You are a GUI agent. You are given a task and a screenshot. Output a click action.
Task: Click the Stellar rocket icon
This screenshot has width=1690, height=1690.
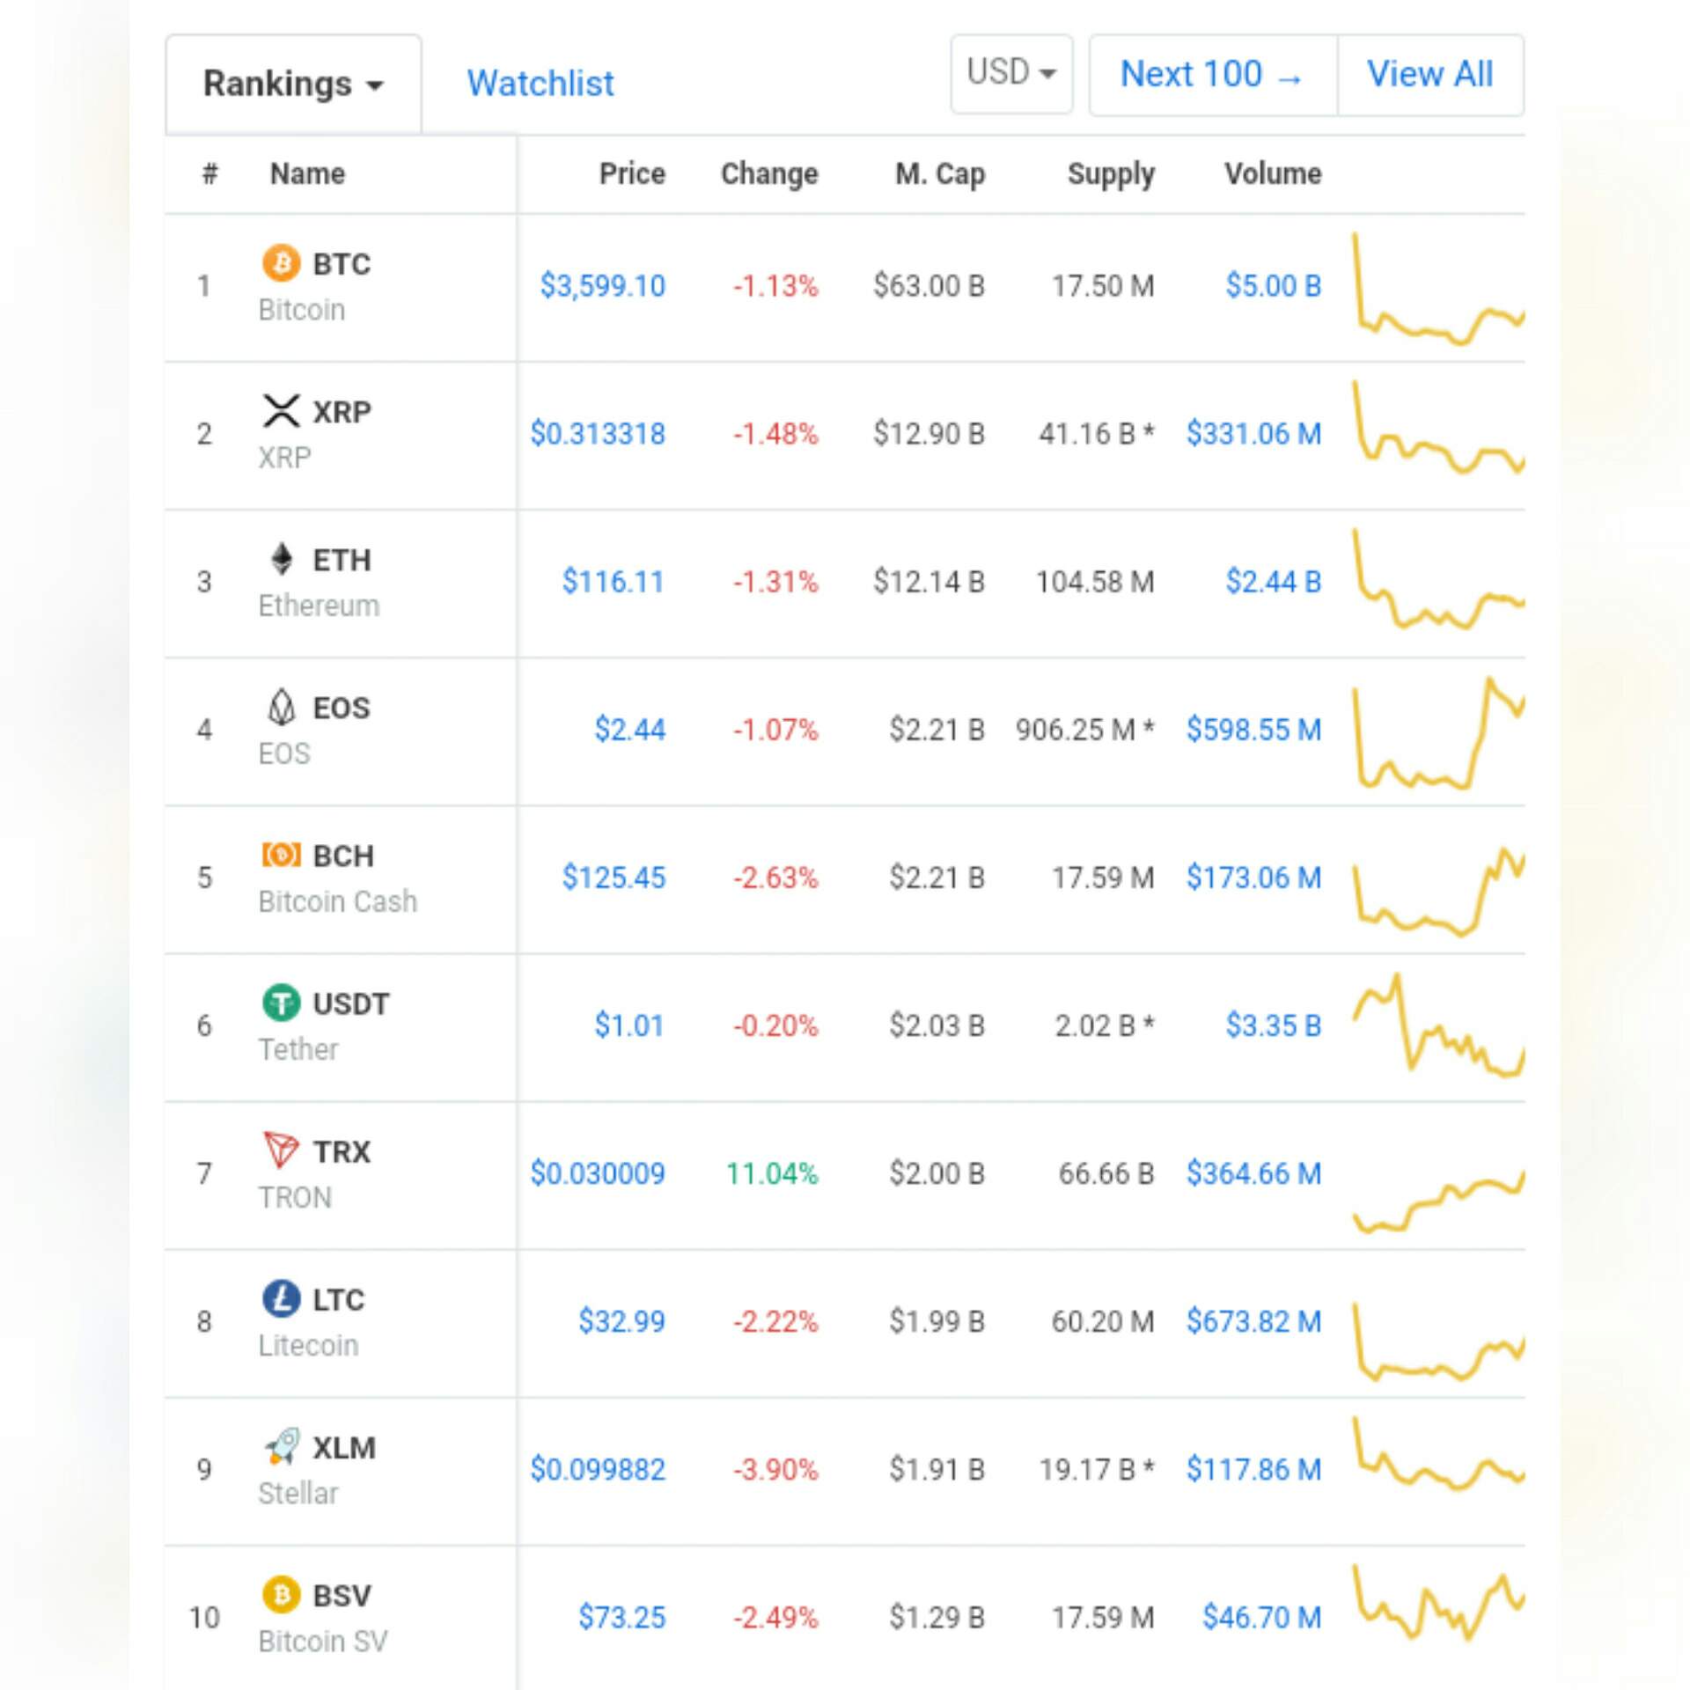point(281,1446)
